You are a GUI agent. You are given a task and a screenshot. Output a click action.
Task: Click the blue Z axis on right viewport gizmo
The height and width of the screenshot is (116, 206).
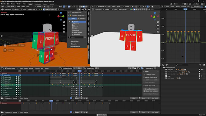coord(155,13)
